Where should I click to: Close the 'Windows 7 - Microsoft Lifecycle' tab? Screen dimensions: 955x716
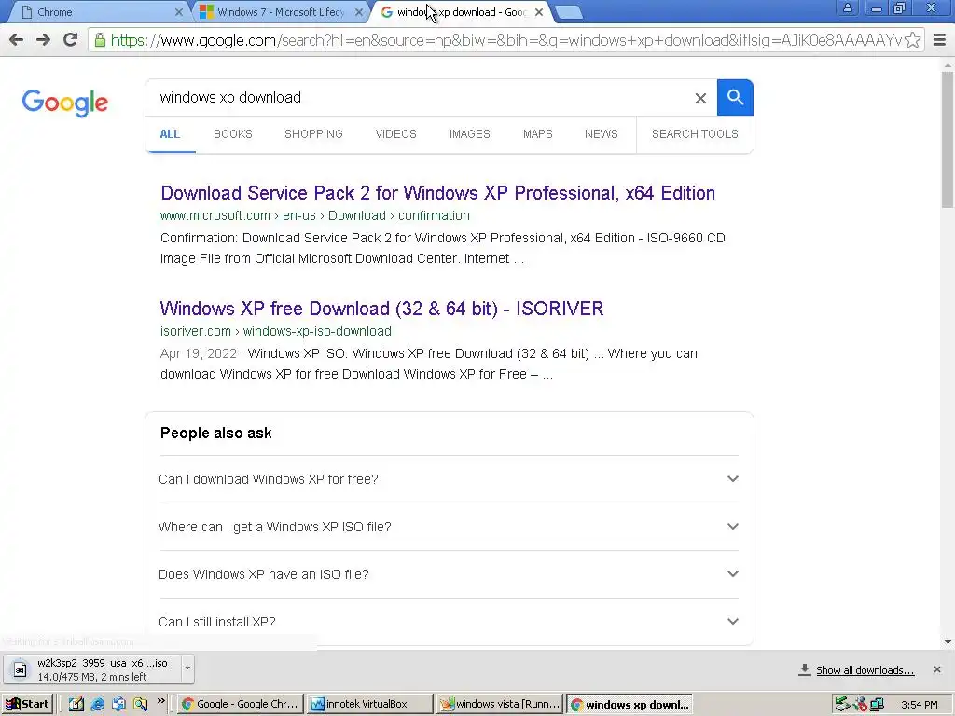pyautogui.click(x=359, y=12)
